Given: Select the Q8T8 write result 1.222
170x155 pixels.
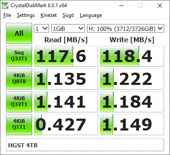Looking at the screenshot, I should pyautogui.click(x=132, y=79).
